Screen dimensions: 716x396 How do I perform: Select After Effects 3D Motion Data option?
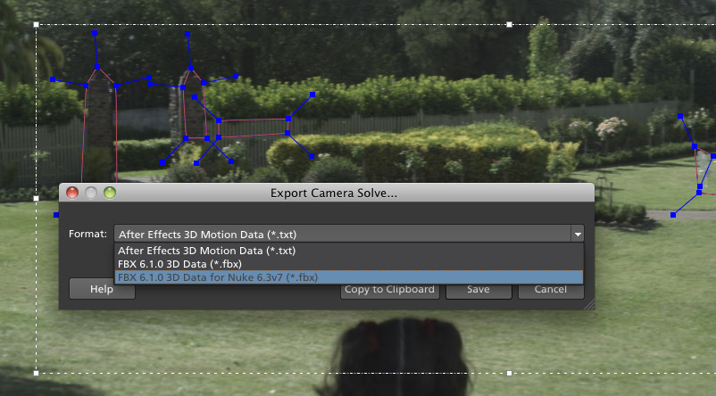(349, 251)
